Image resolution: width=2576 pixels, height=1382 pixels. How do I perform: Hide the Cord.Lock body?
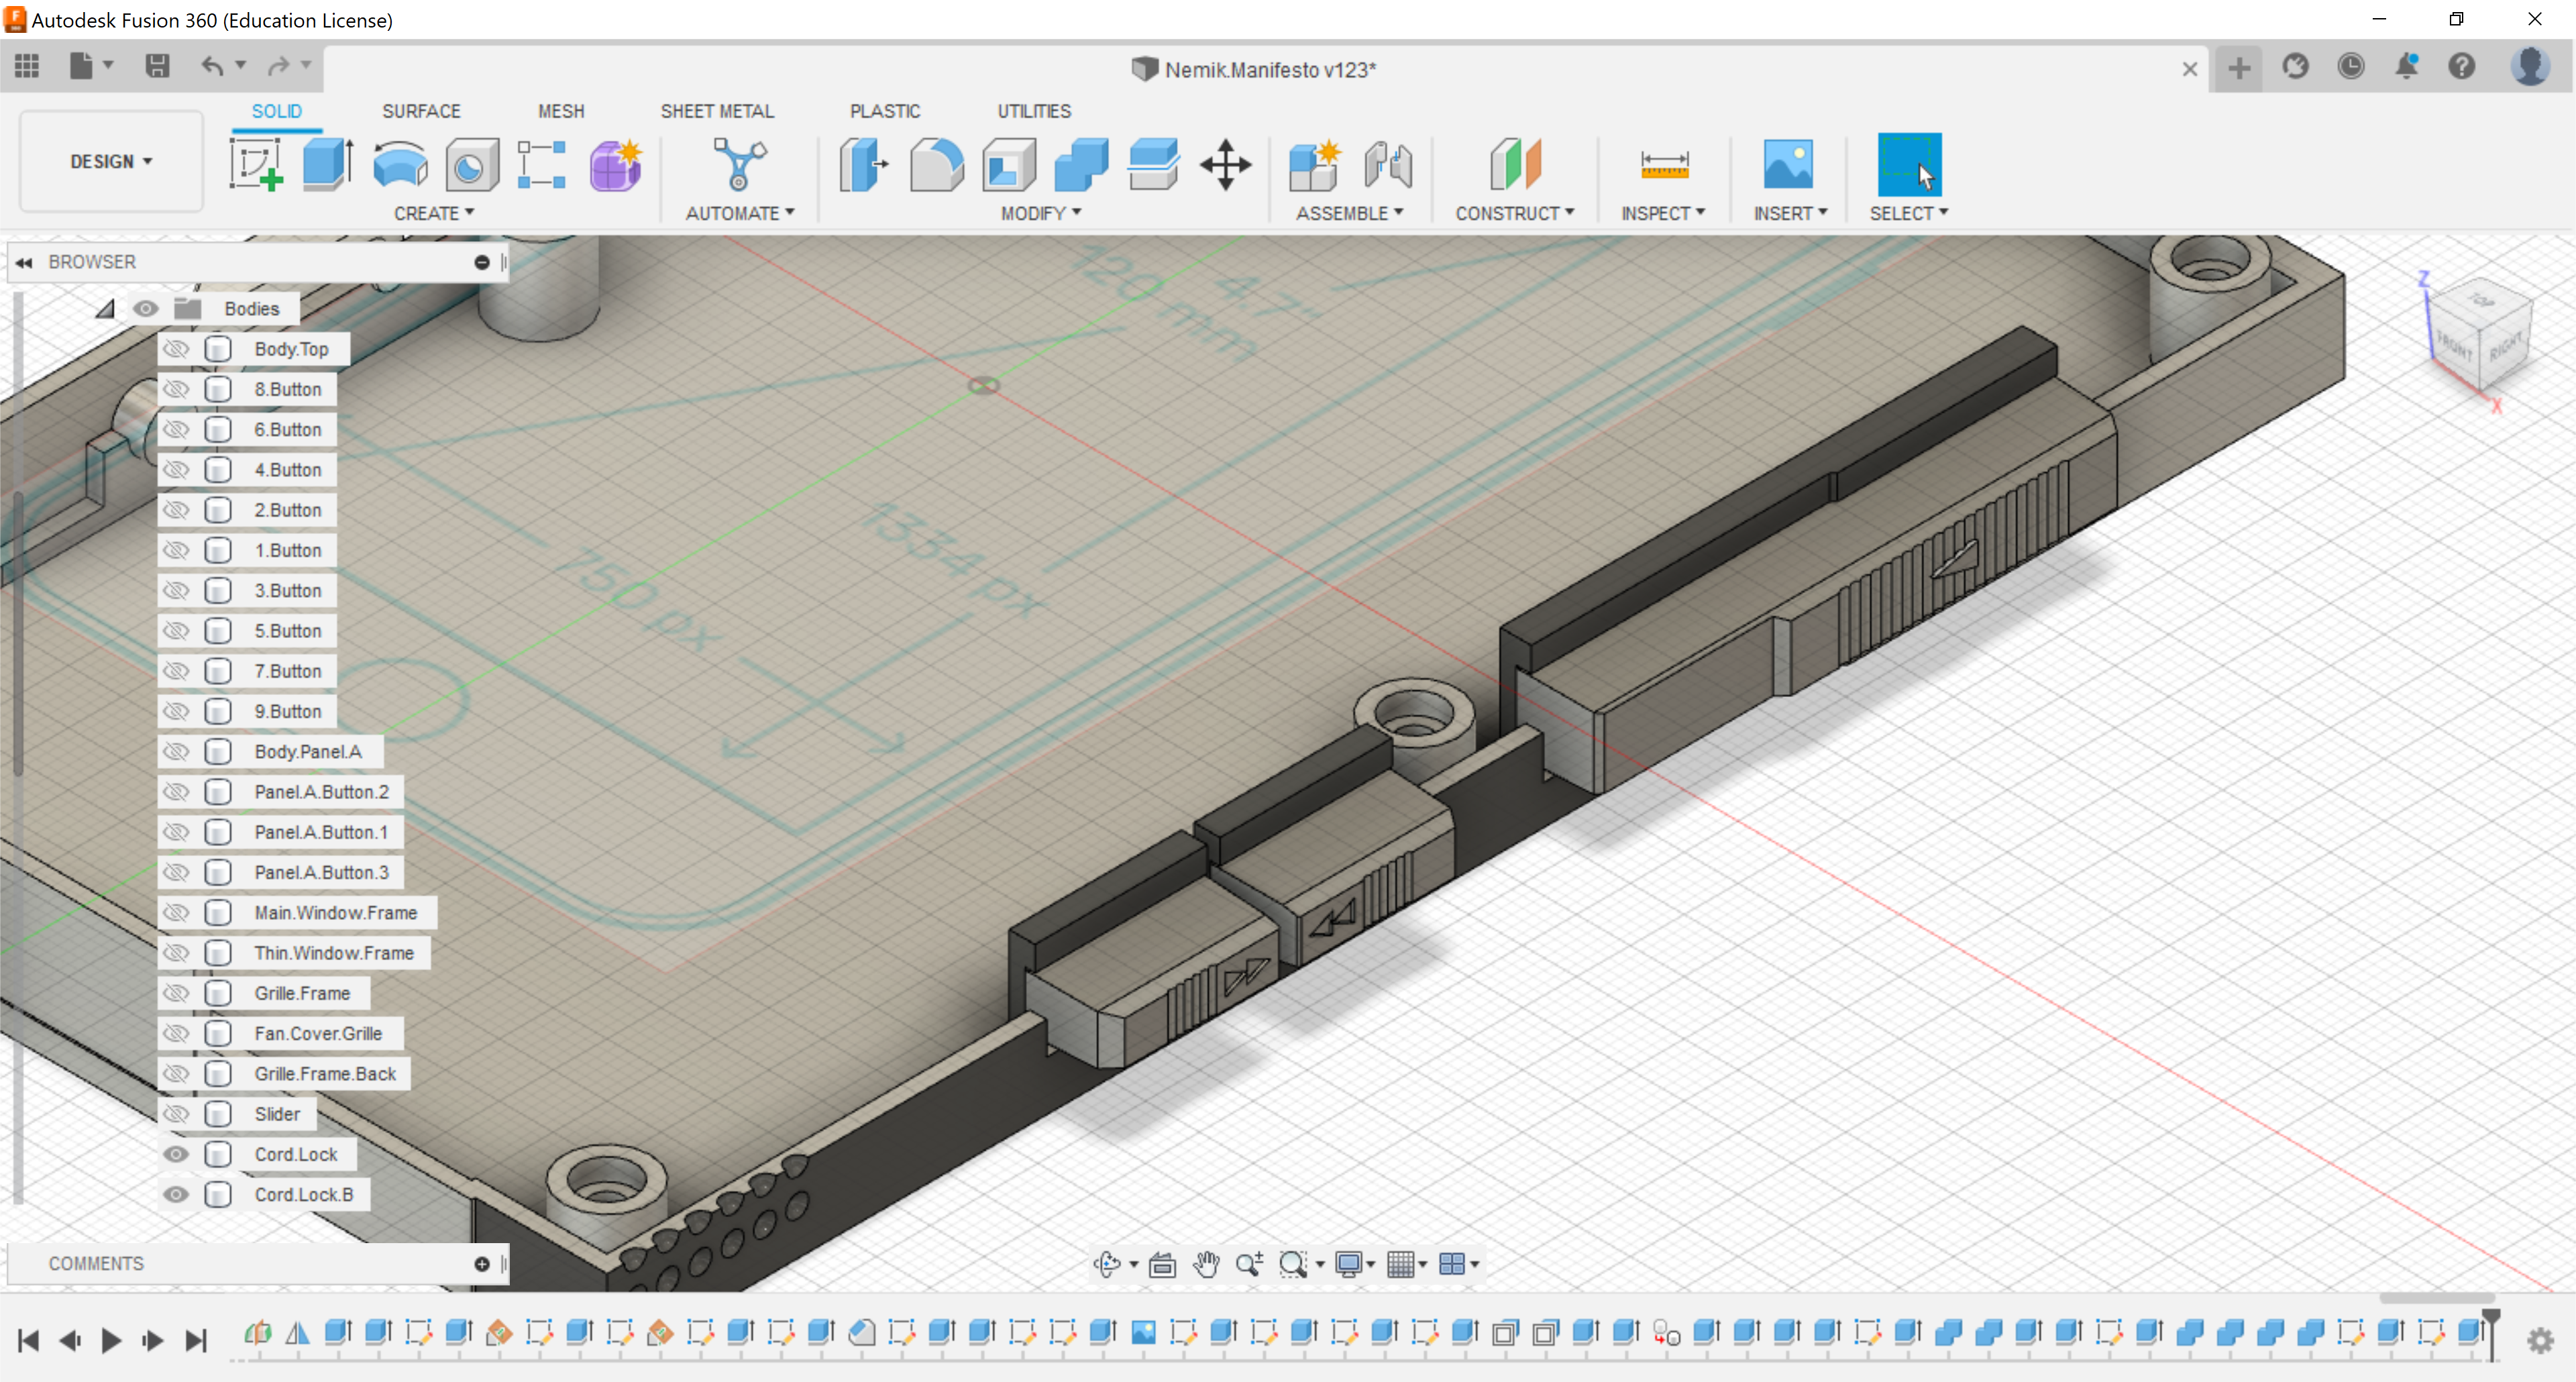click(176, 1154)
